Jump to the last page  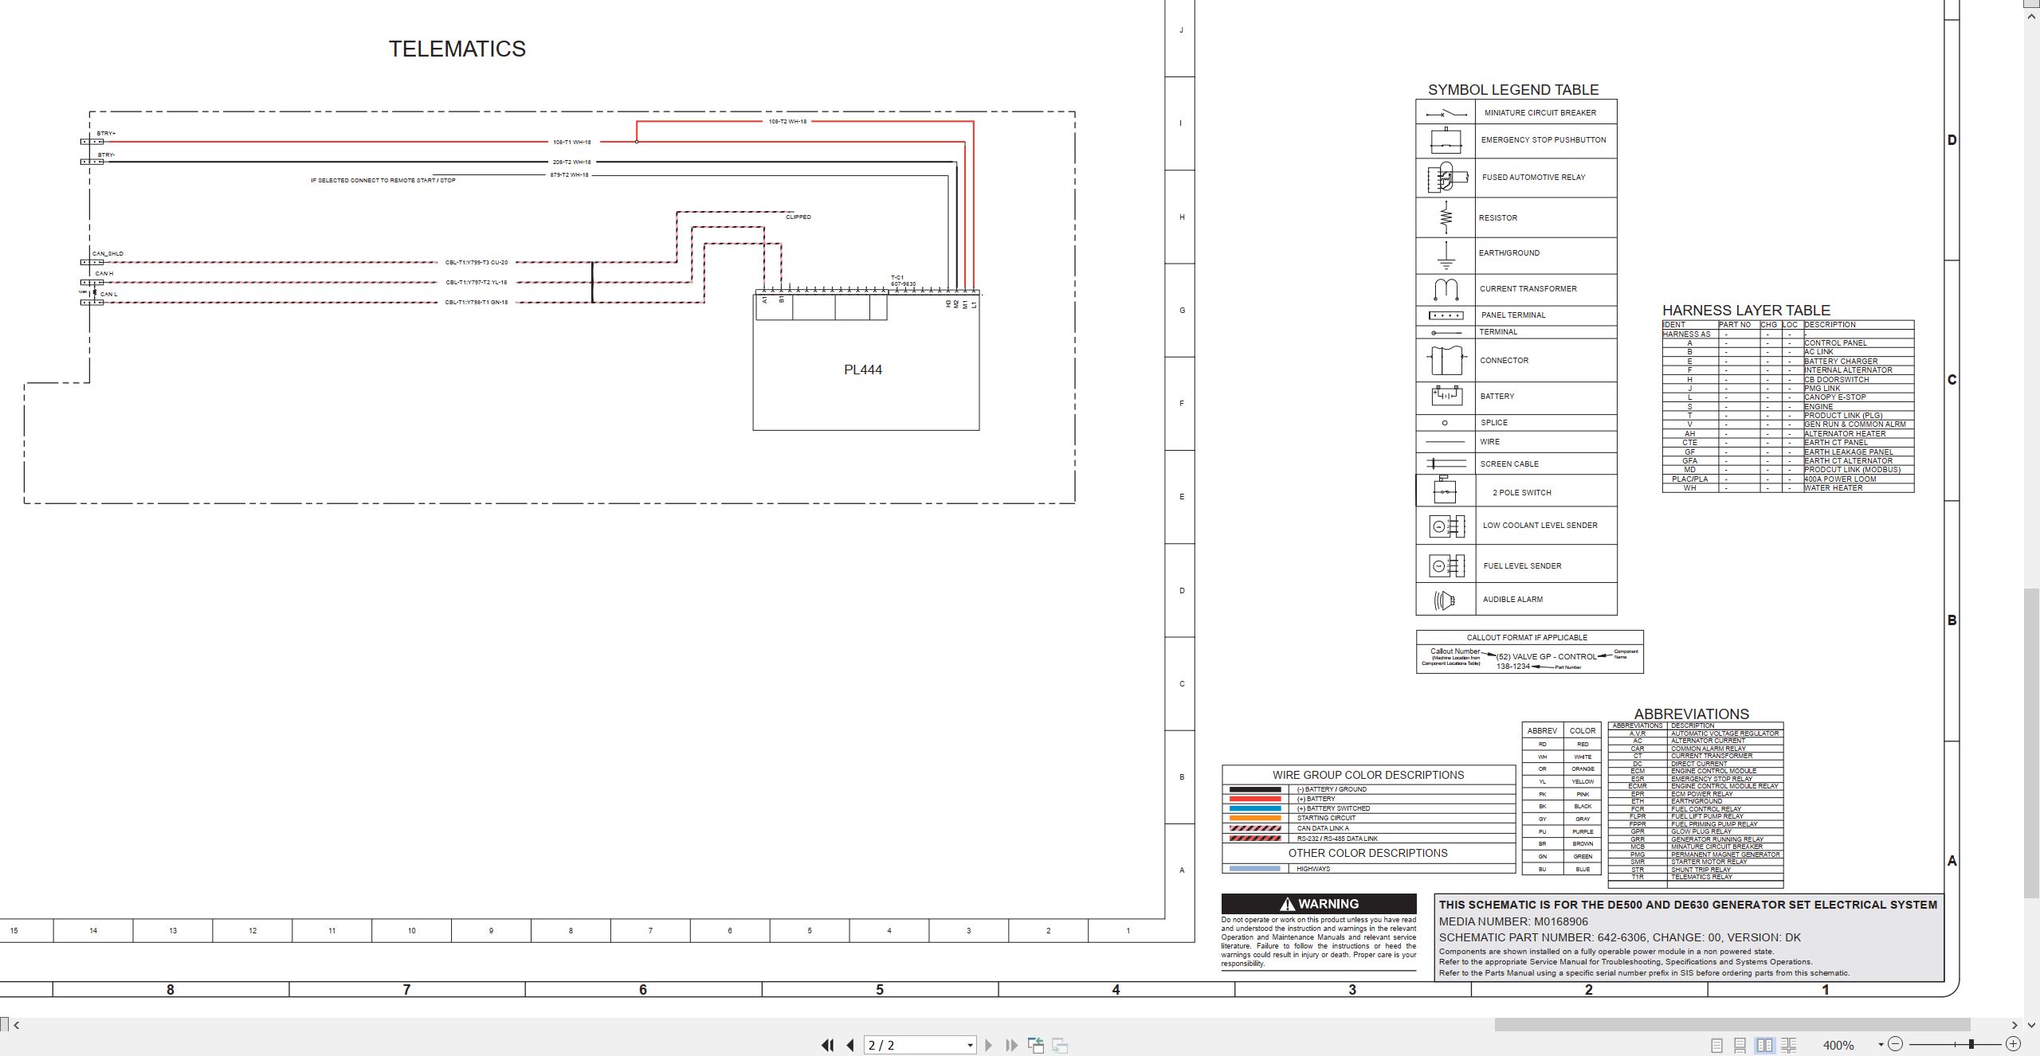click(x=1012, y=1045)
